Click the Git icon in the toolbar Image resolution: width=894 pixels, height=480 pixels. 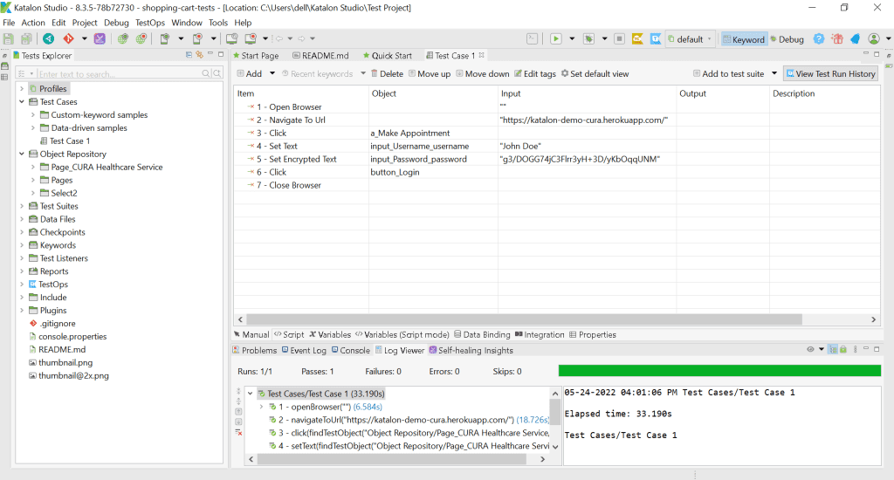(x=68, y=39)
